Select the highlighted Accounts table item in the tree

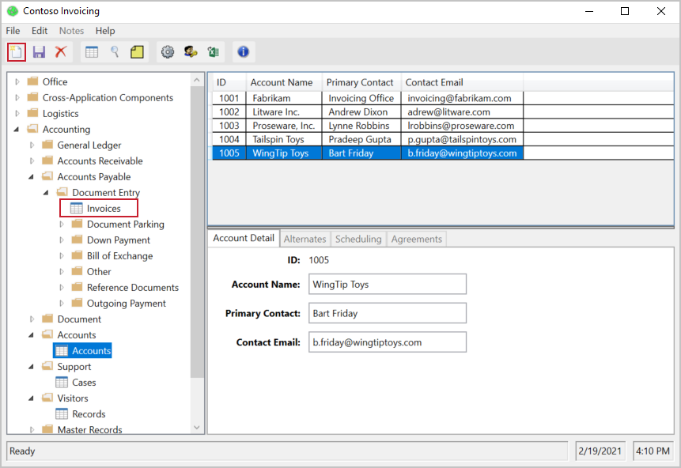(x=82, y=351)
